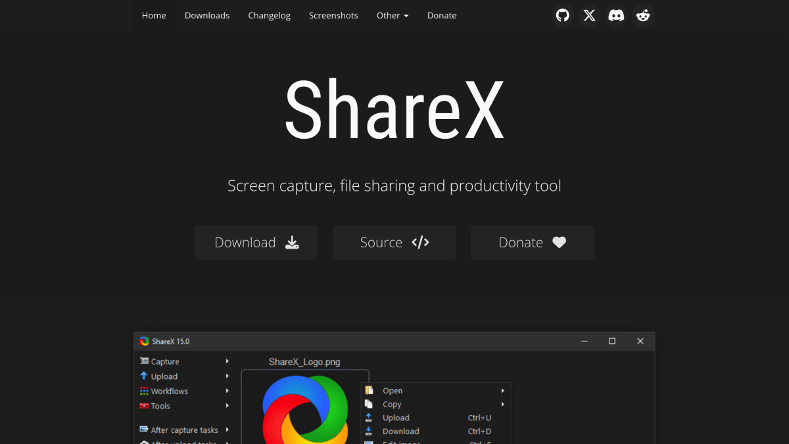Expand the Tools submenu arrow
789x444 pixels.
pos(227,406)
